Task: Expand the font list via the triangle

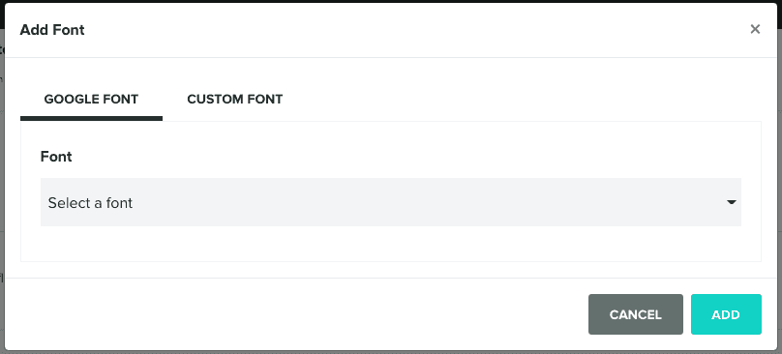Action: pyautogui.click(x=731, y=202)
